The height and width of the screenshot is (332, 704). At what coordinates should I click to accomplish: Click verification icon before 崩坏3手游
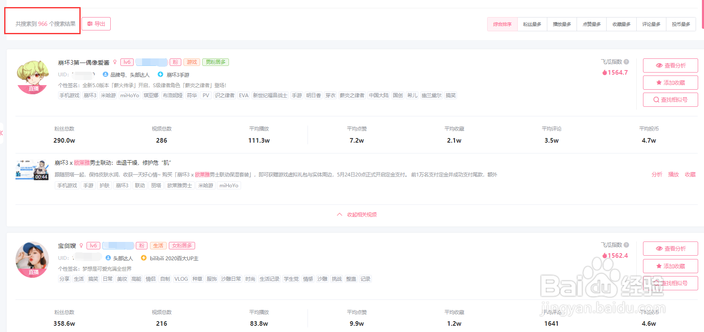[x=160, y=74]
